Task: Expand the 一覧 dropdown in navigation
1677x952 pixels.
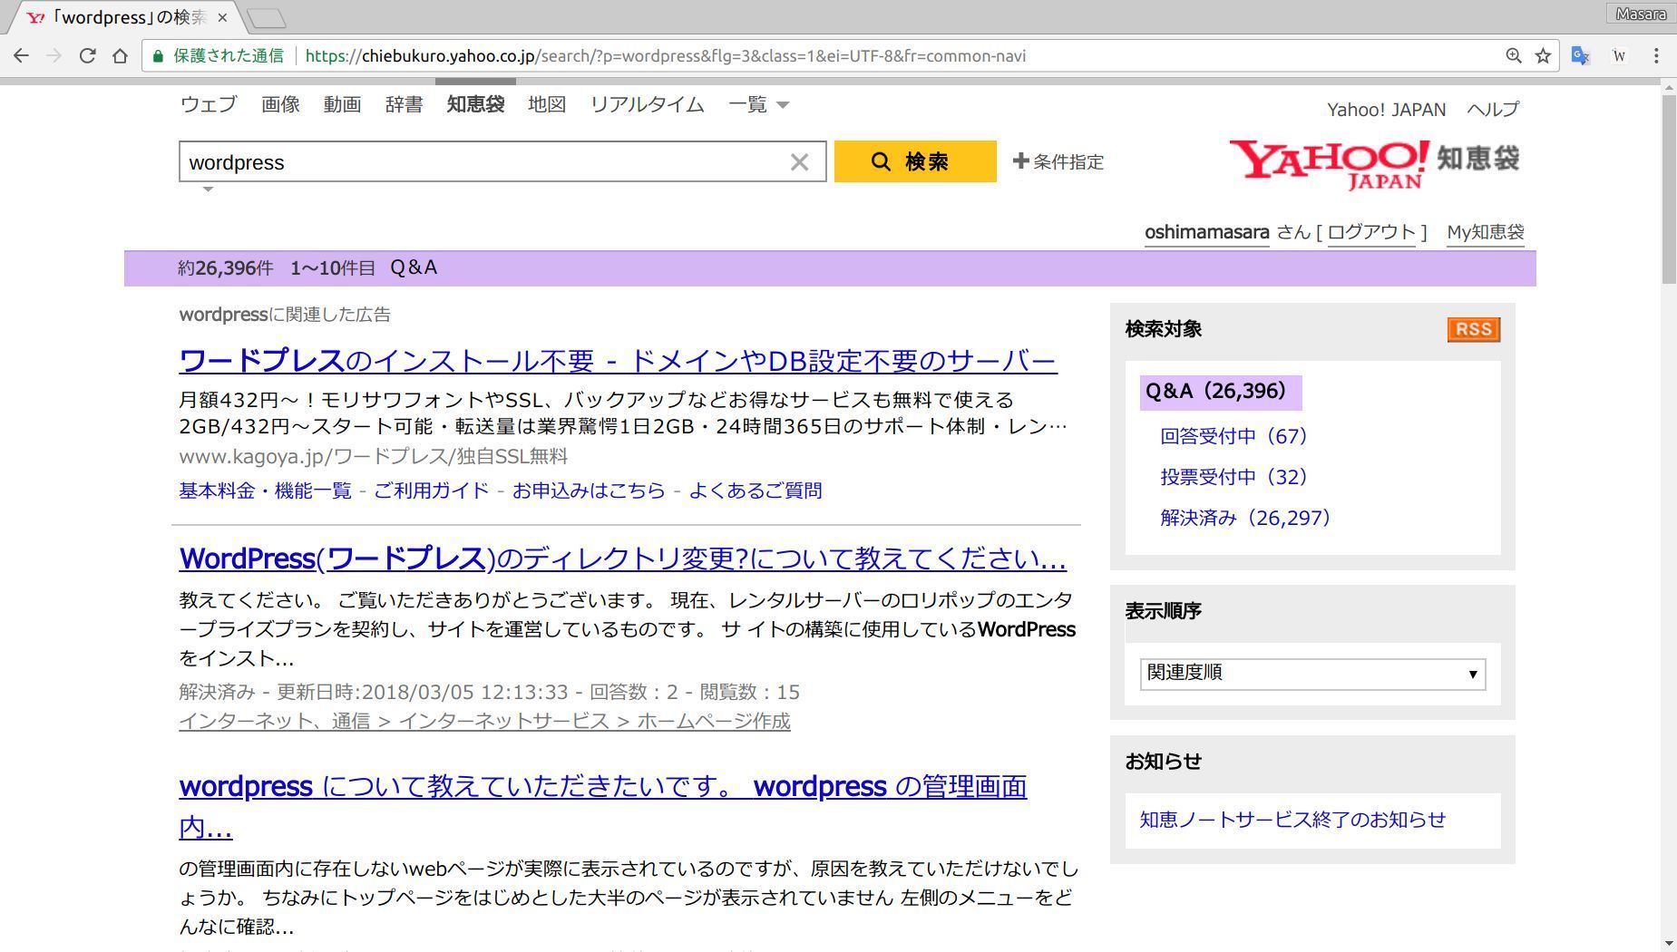Action: point(758,104)
